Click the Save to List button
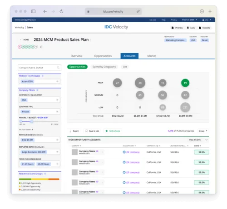The image size is (227, 209). coord(92,131)
